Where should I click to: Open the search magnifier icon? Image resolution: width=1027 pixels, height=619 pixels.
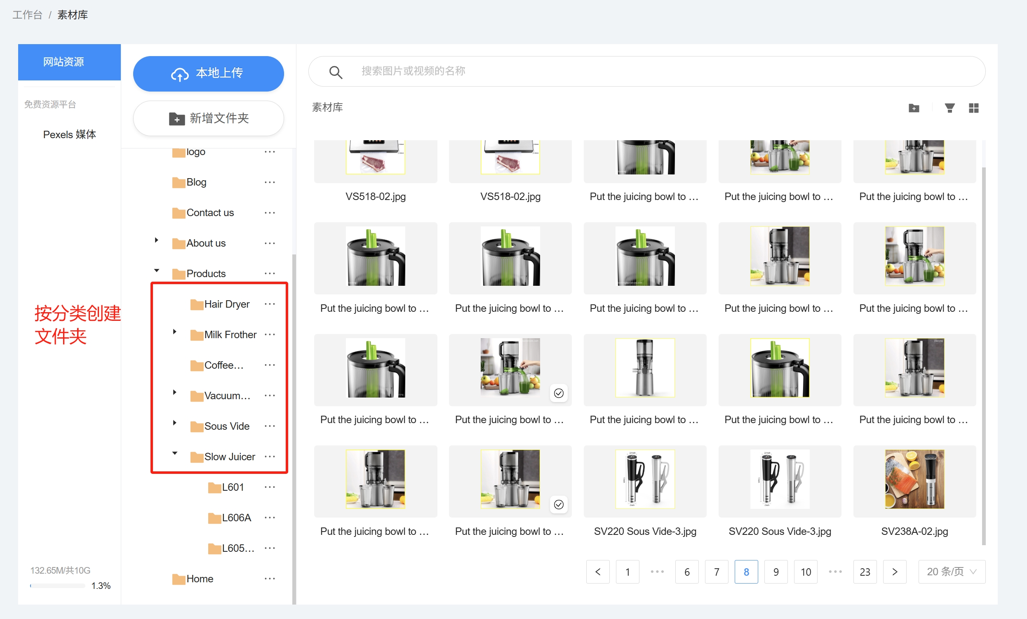point(336,72)
